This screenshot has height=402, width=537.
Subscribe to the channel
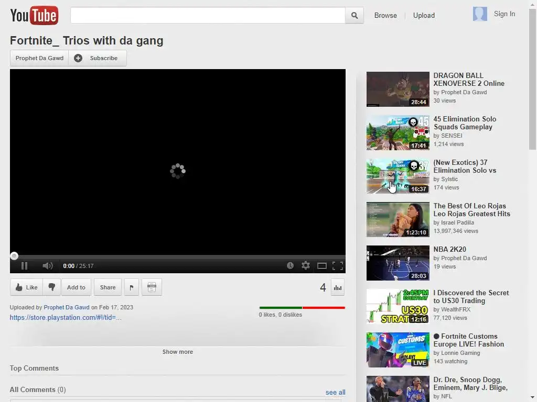click(98, 58)
